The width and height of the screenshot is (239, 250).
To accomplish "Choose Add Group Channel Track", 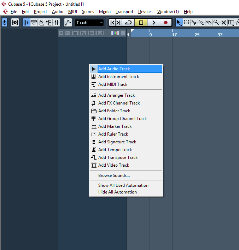I will tap(126, 119).
